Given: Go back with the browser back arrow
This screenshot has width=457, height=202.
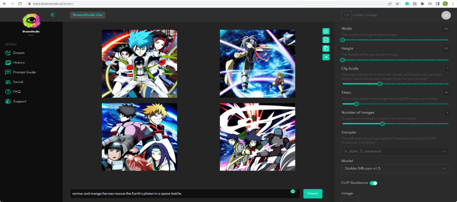Looking at the screenshot, I should (4, 4).
